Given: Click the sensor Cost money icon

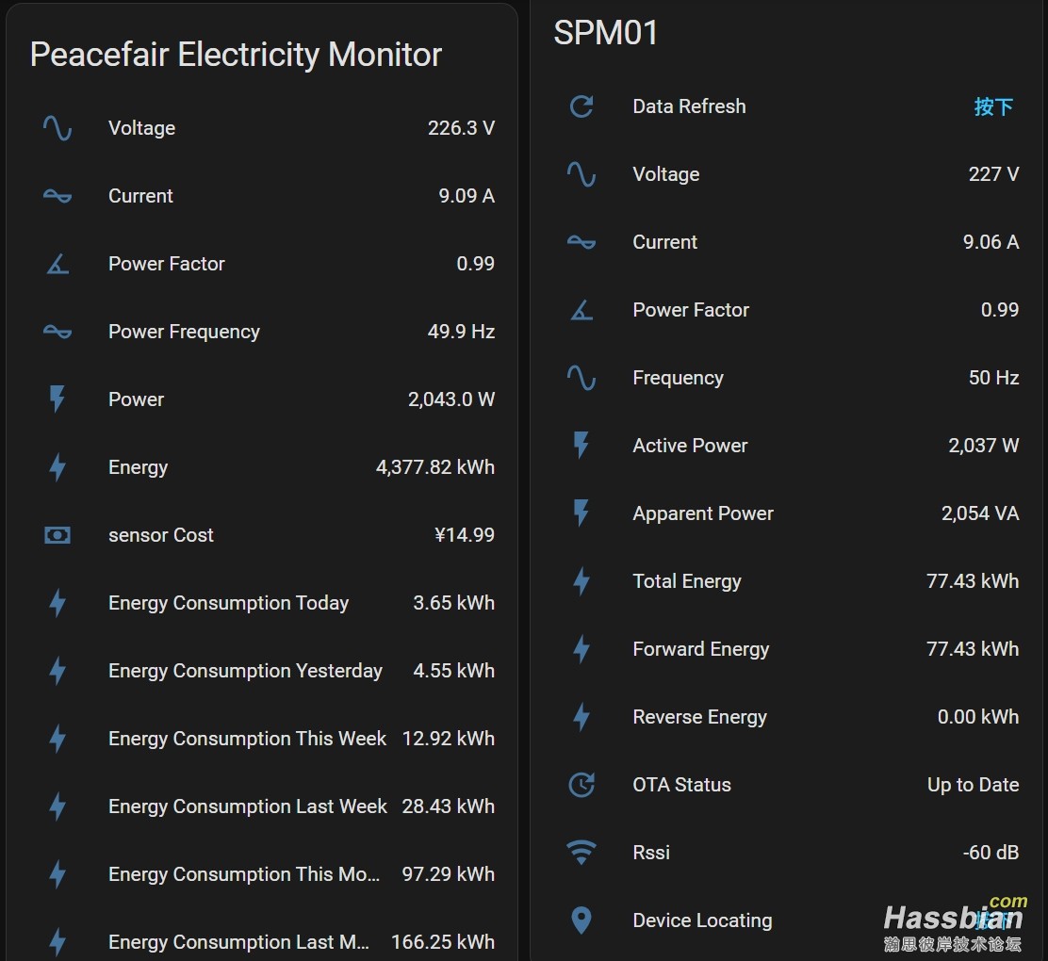Looking at the screenshot, I should coord(57,535).
